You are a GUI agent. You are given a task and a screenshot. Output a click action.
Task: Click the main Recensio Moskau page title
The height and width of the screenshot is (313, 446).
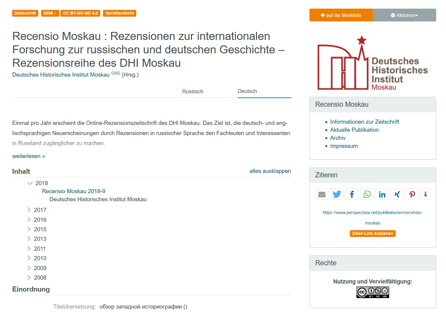(x=148, y=49)
